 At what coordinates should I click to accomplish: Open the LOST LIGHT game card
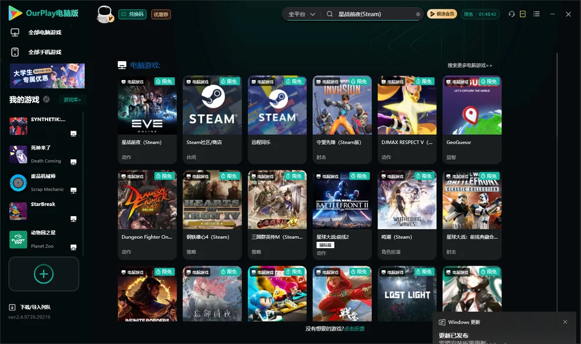[407, 293]
